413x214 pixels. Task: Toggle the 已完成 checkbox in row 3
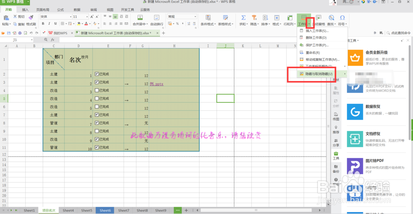[x=97, y=82]
